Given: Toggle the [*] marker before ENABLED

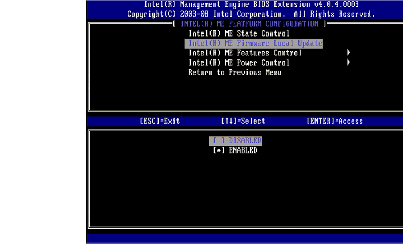Looking at the screenshot, I should pyautogui.click(x=218, y=150).
